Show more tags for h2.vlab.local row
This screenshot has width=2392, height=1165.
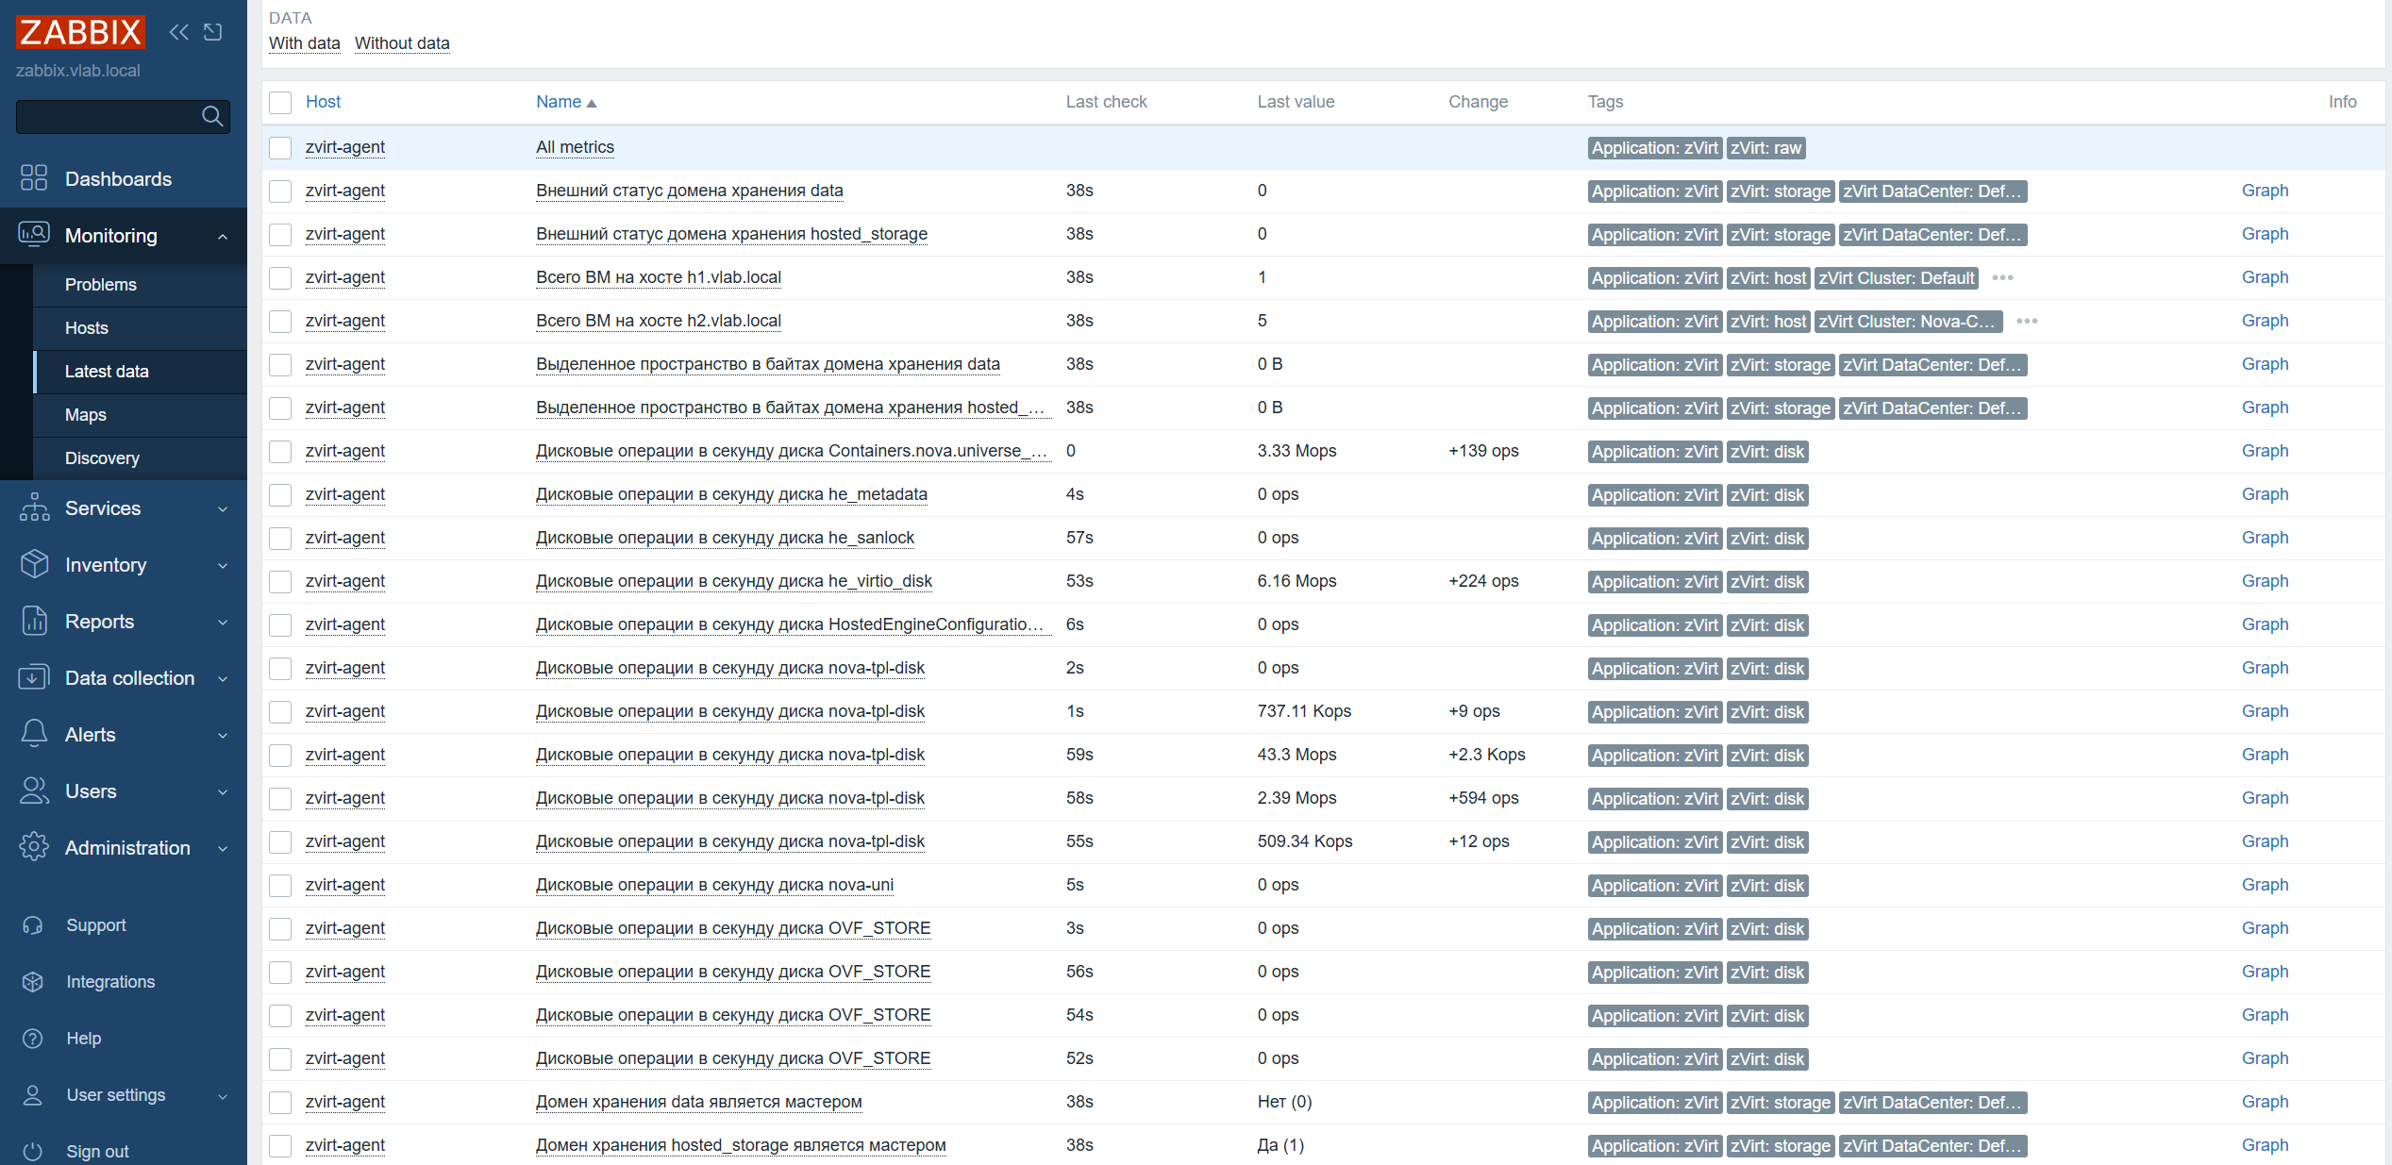coord(2027,321)
